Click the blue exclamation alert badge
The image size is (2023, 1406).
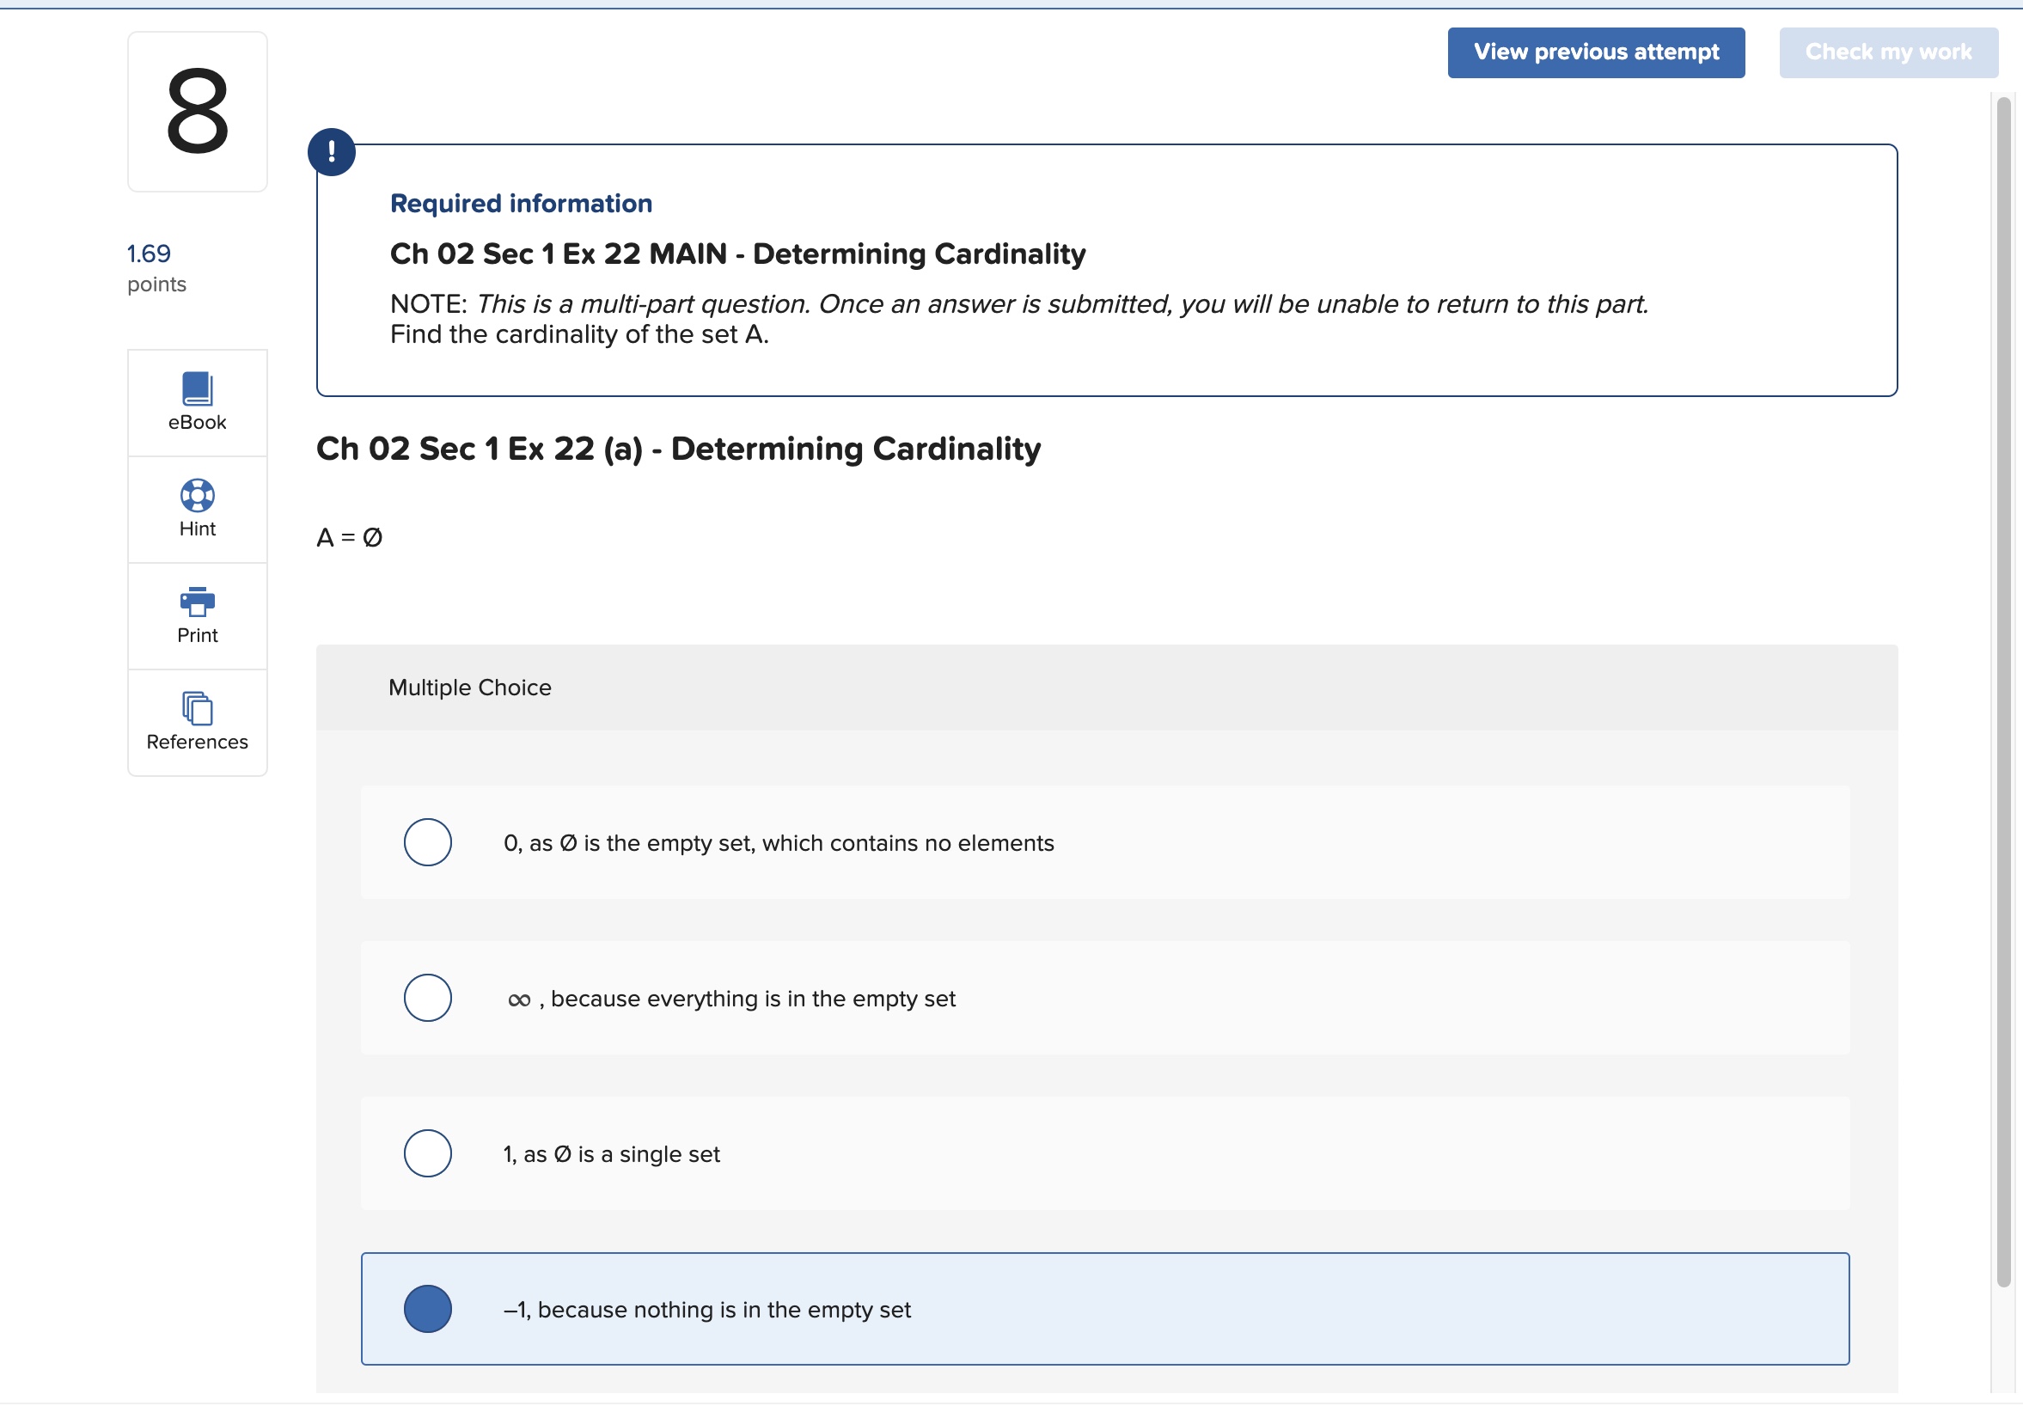330,150
